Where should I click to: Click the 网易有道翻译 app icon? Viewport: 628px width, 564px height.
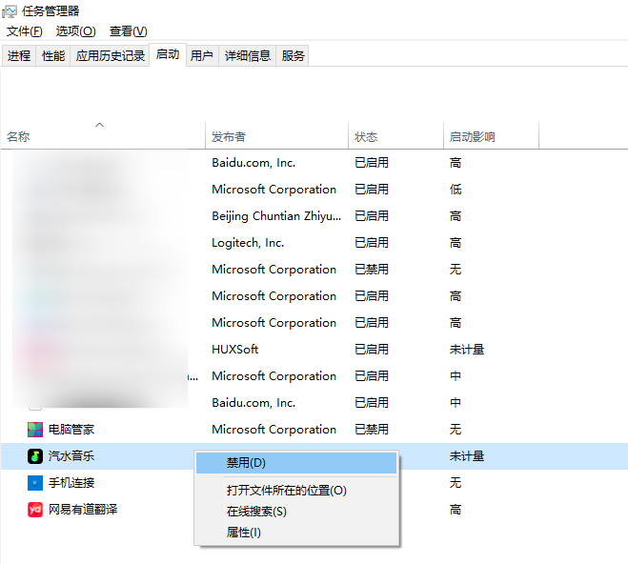(x=35, y=510)
